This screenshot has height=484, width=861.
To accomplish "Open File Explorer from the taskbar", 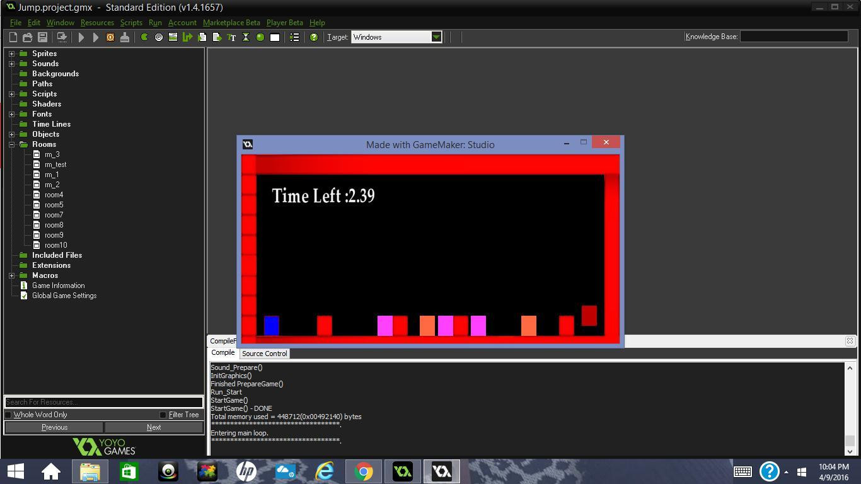I will point(90,471).
